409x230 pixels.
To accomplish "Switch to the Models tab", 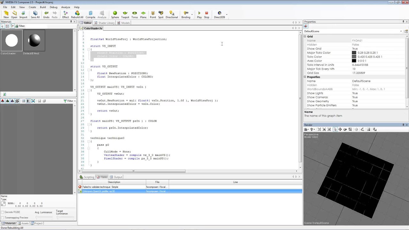I will pos(123,23).
